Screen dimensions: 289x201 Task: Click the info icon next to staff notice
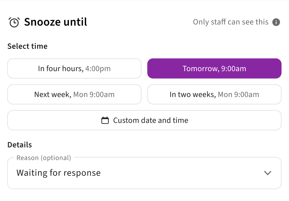point(276,22)
